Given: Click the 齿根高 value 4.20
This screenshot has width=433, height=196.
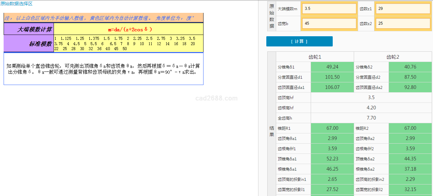Looking at the screenshot, I should 371,108.
